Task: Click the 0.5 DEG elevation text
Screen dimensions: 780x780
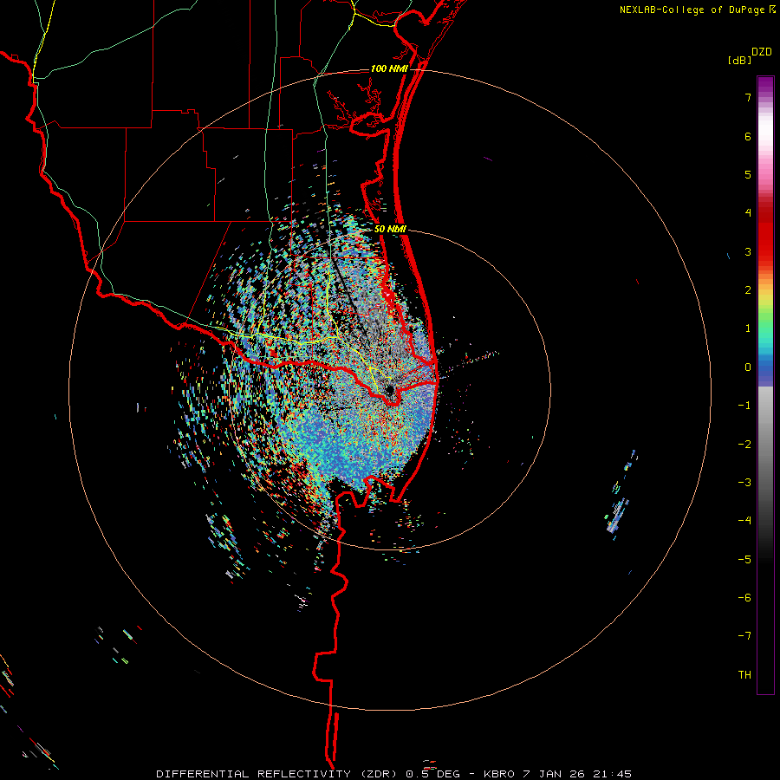Action: (432, 774)
